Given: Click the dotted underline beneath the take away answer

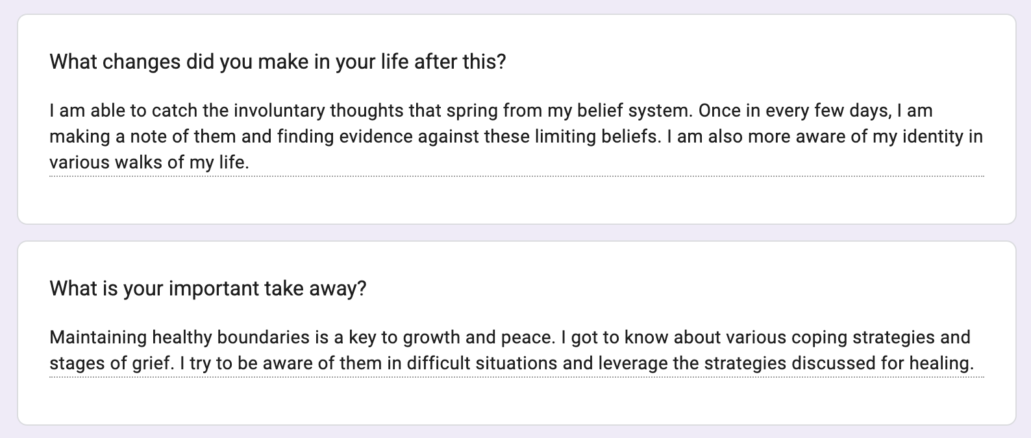Looking at the screenshot, I should point(516,376).
